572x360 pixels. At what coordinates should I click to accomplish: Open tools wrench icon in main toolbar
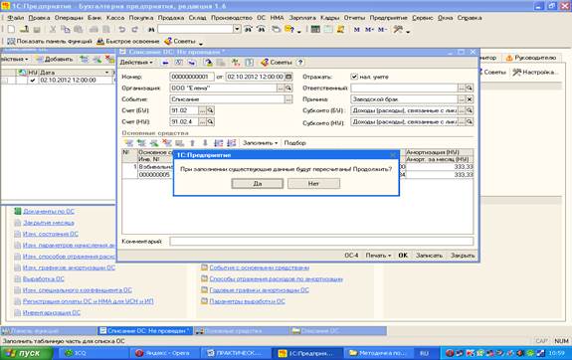tap(398, 29)
